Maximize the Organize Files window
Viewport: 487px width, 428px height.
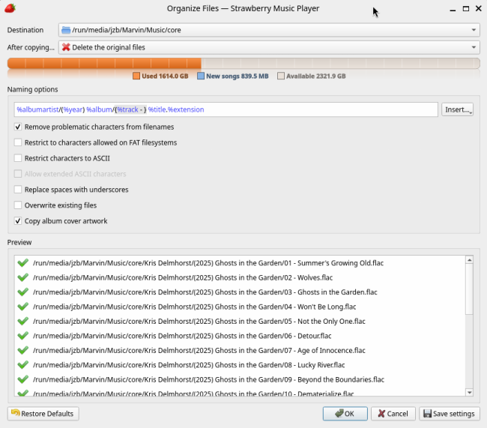(x=465, y=9)
